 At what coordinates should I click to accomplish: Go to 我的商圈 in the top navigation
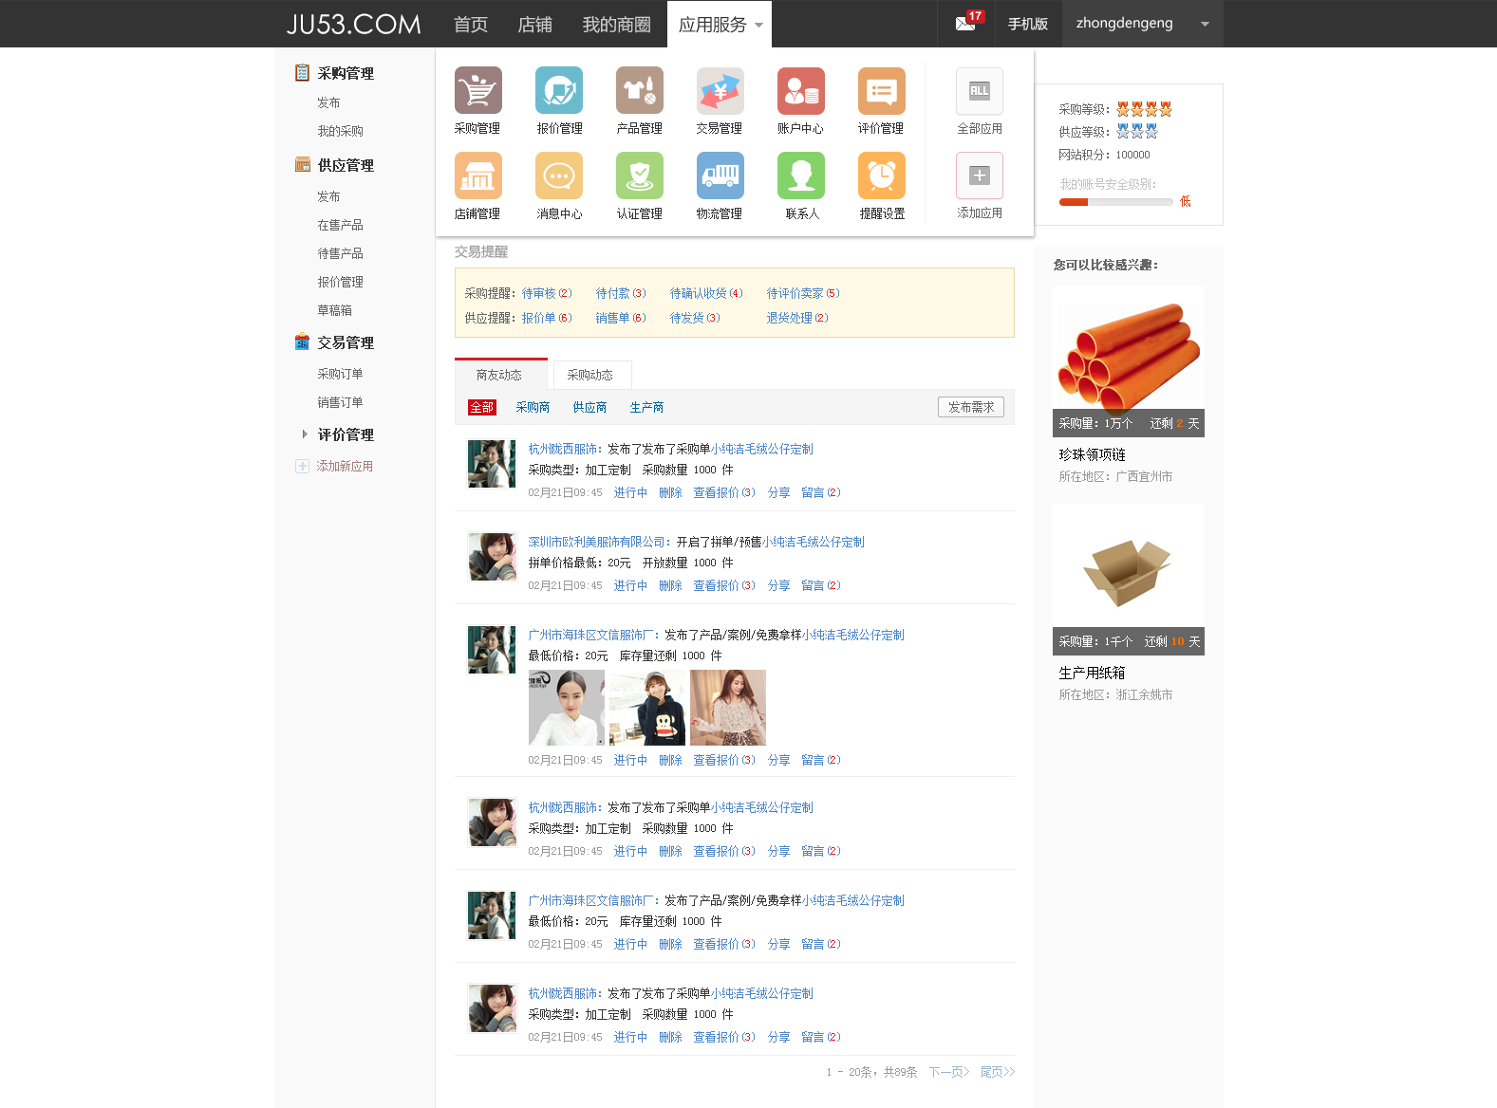[616, 25]
